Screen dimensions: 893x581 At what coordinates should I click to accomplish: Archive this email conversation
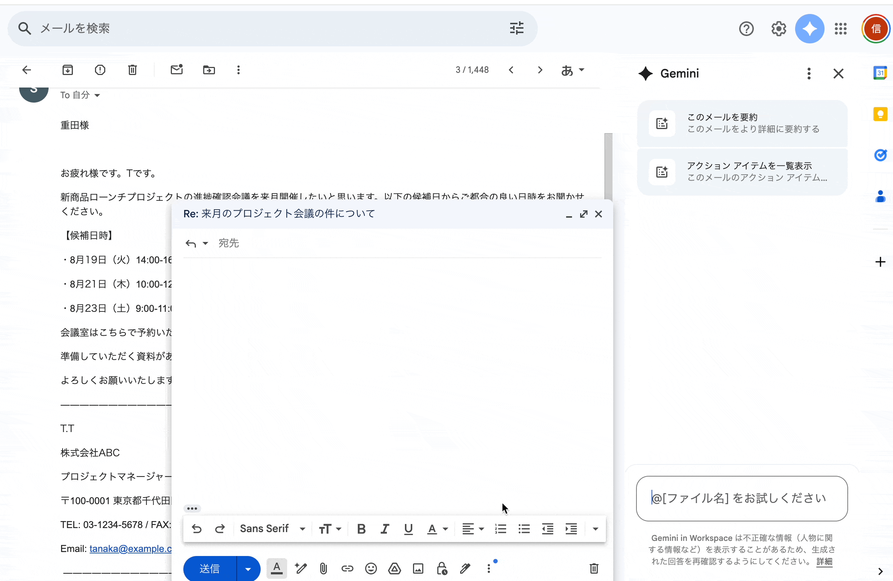(67, 70)
